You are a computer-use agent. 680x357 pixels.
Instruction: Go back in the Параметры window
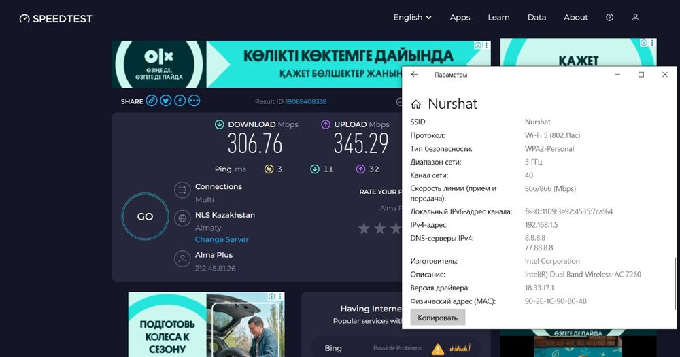pos(414,75)
